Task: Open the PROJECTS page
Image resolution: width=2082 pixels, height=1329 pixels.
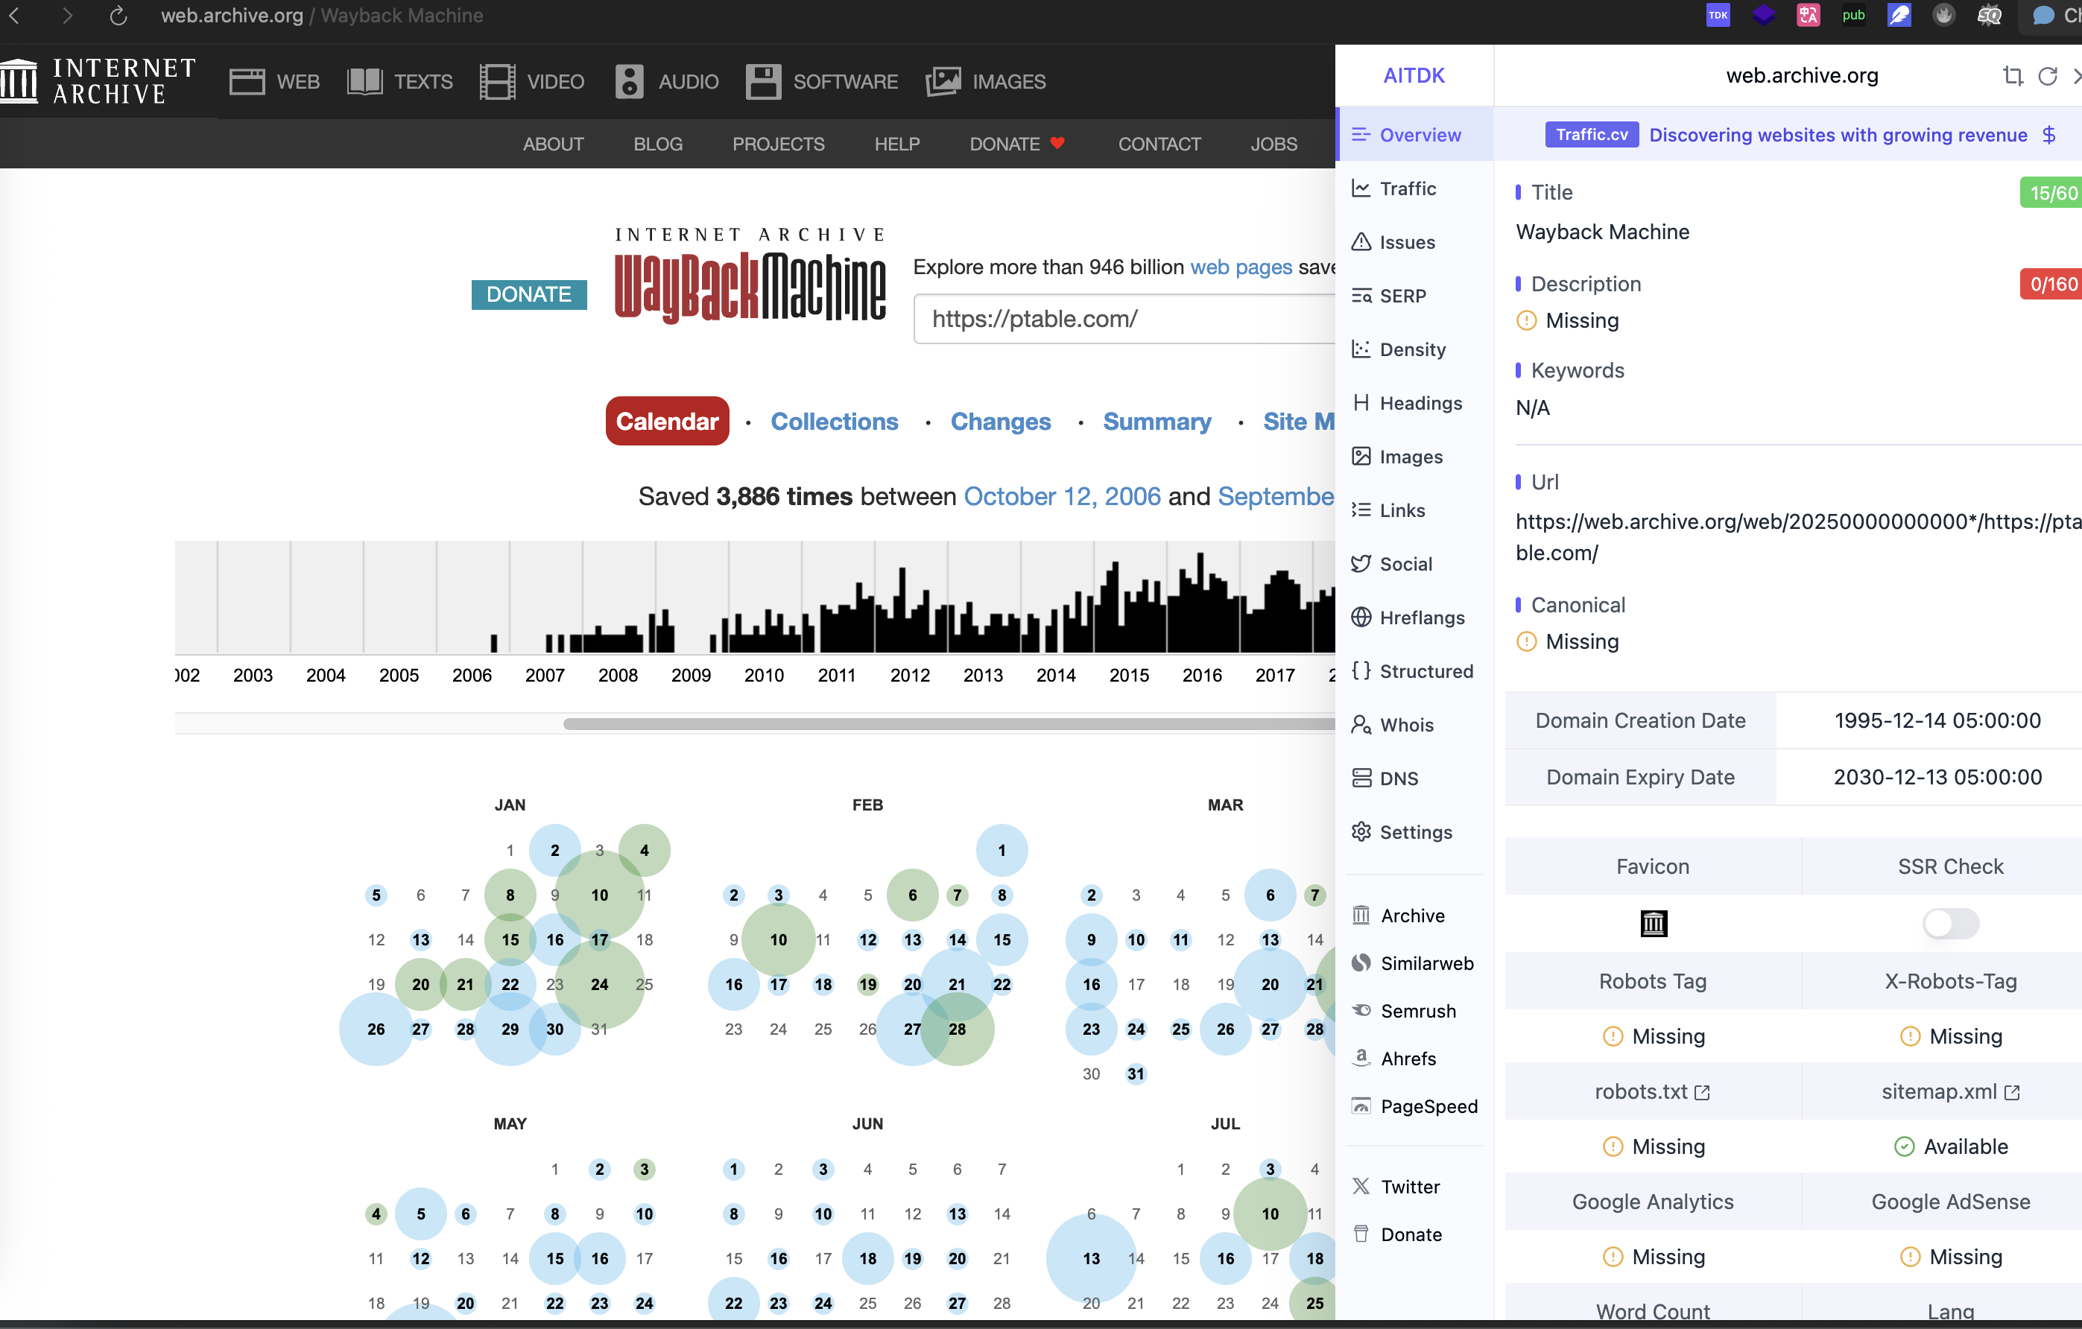Action: tap(778, 144)
